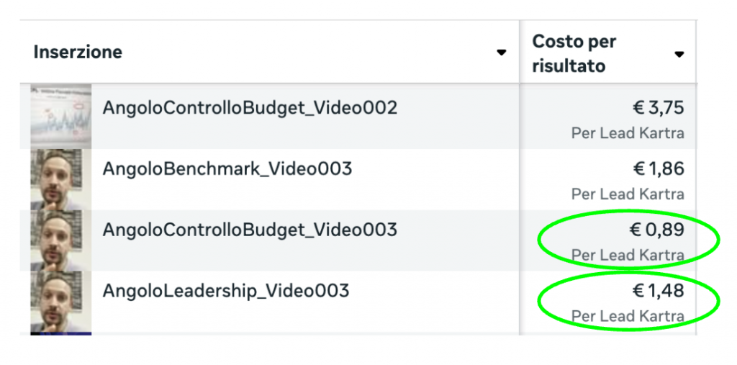This screenshot has height=365, width=737.
Task: Open the AngoloControlloBudget_Video003 video thumbnail
Action: pos(60,240)
